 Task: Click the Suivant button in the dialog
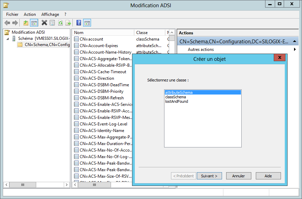pyautogui.click(x=209, y=176)
